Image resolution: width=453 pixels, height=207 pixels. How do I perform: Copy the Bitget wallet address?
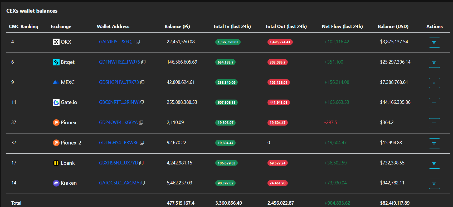(143, 62)
